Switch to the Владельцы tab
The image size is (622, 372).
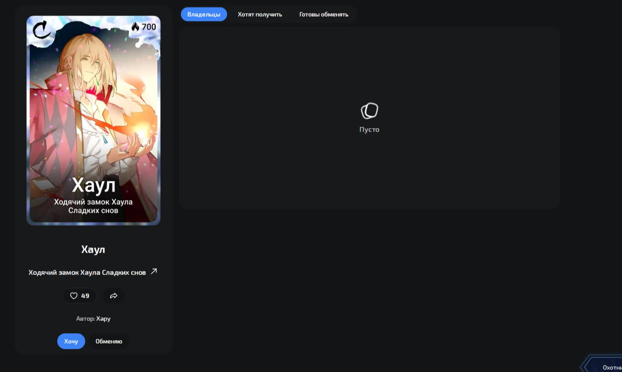204,15
